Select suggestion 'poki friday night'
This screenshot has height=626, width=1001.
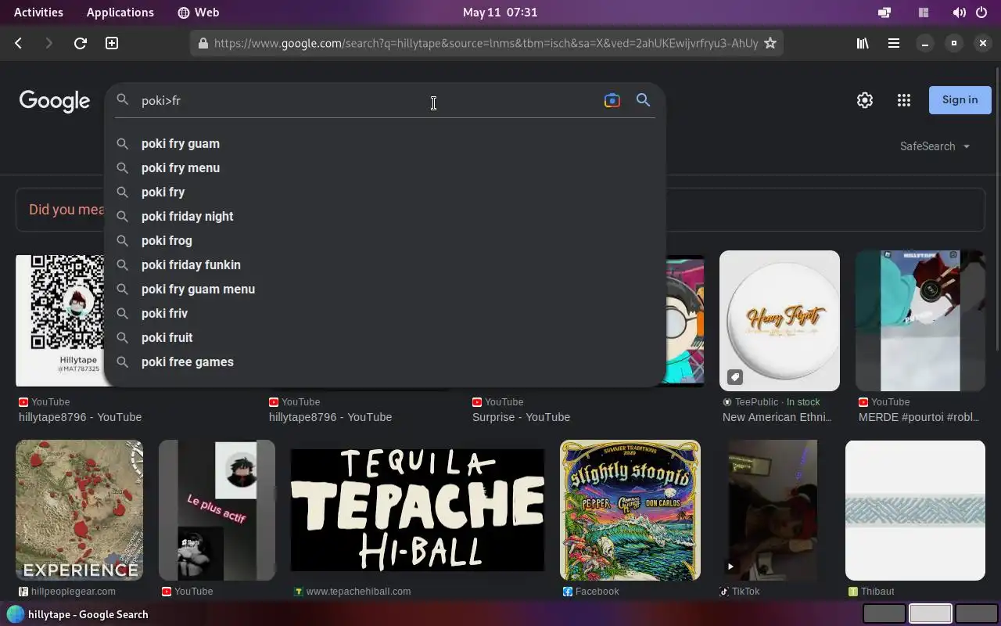click(385, 217)
